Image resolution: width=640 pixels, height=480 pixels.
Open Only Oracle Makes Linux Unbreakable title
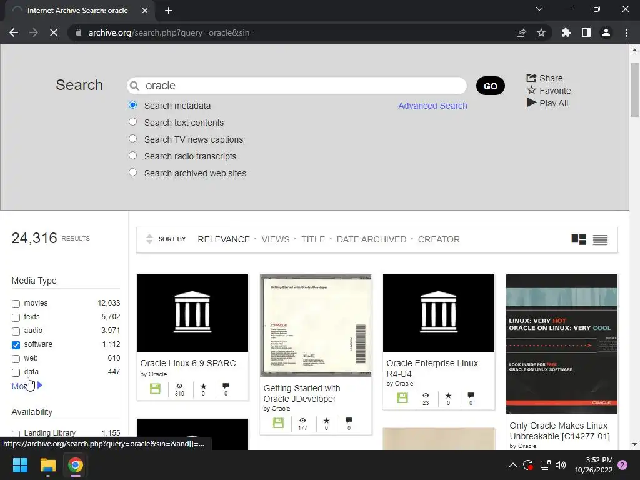559,431
